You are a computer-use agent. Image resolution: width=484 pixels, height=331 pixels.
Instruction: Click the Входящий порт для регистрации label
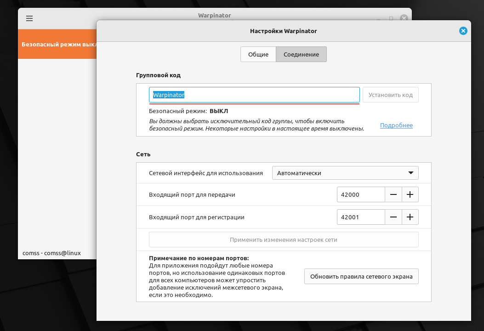pos(197,217)
